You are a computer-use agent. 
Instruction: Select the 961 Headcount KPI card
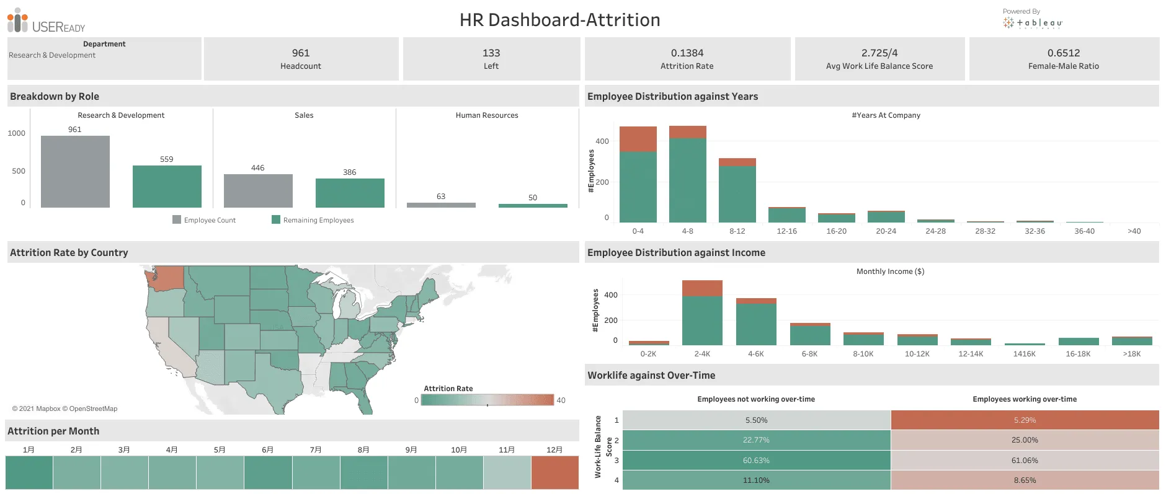point(301,59)
